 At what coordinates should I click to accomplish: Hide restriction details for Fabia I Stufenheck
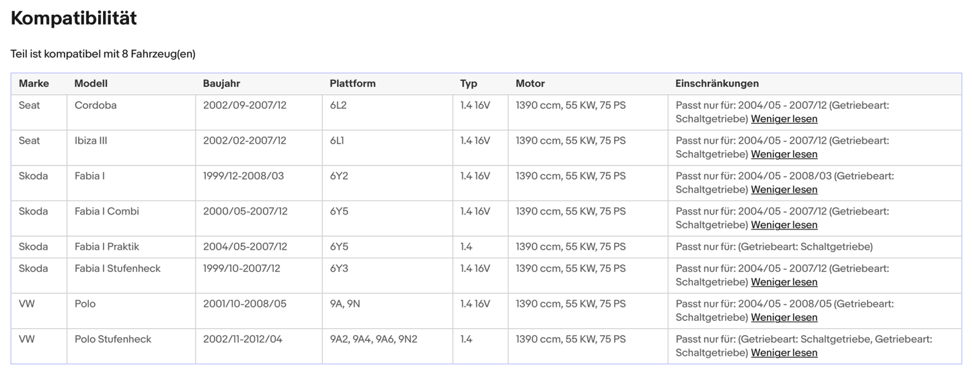click(x=784, y=282)
